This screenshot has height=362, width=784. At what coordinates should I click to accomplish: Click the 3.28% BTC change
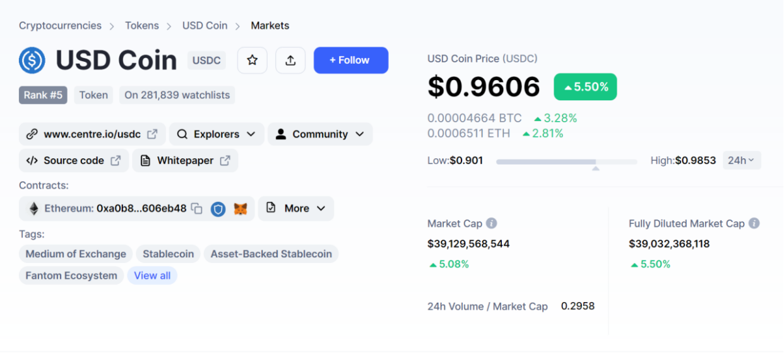(555, 118)
